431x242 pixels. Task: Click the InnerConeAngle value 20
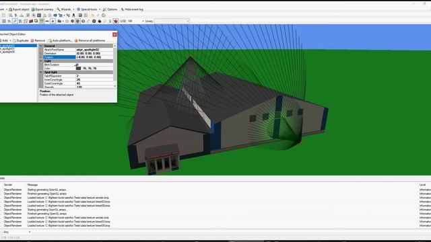click(94, 79)
